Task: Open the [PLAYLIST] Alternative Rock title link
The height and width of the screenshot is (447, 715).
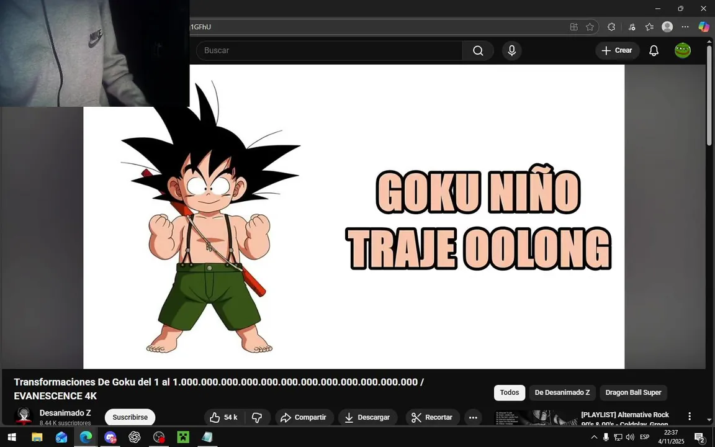Action: 625,418
